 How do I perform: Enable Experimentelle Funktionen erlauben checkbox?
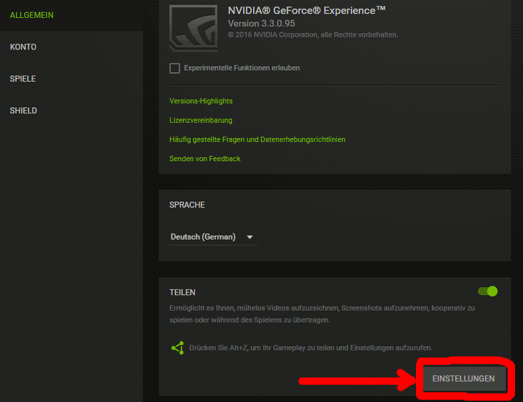175,68
